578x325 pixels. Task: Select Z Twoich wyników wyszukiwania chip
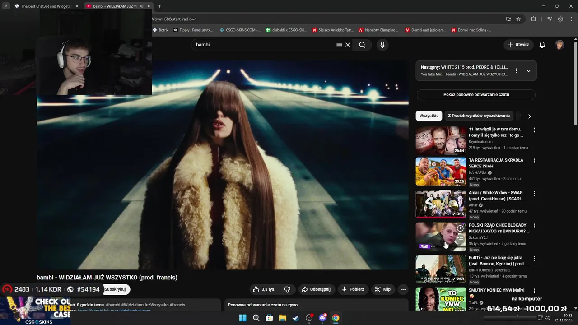pos(479,116)
